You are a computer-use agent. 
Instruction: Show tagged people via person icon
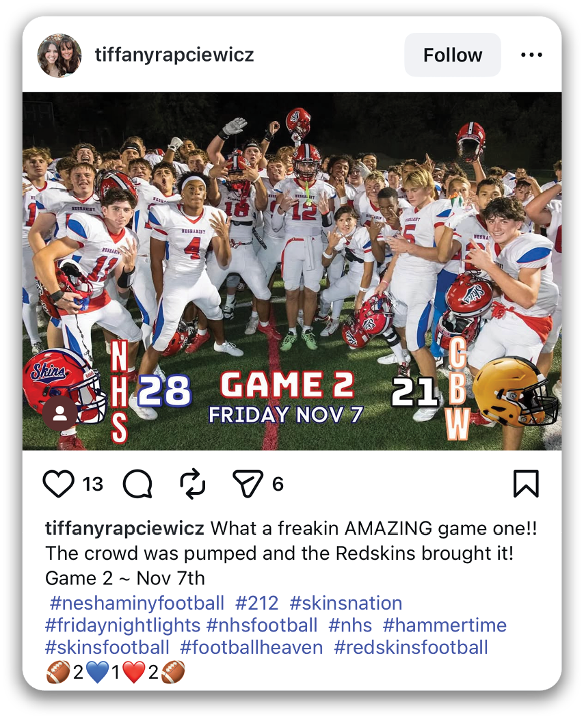point(59,414)
